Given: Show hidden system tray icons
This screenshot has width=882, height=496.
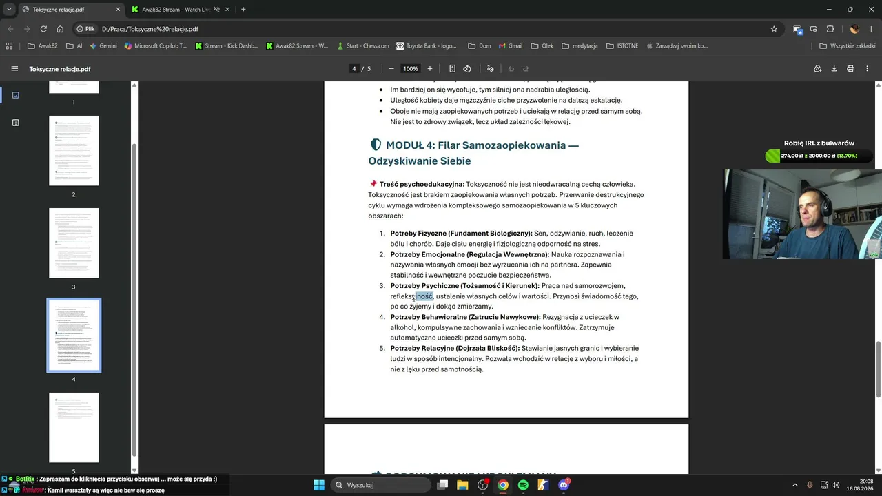Looking at the screenshot, I should point(794,485).
